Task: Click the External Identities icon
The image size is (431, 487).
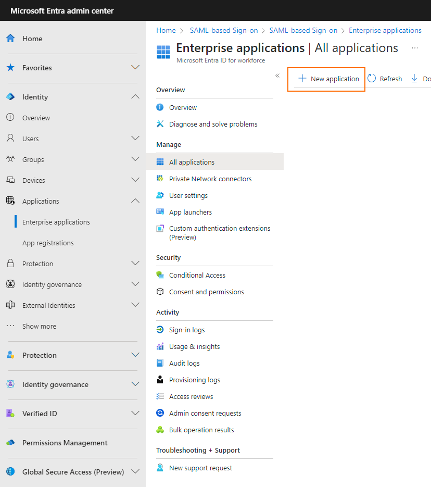Action: [10, 305]
